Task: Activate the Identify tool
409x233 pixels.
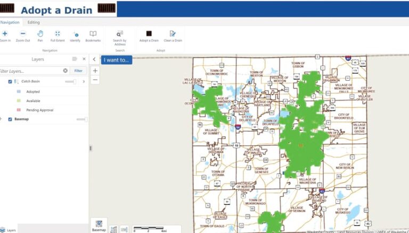Action: pos(75,36)
